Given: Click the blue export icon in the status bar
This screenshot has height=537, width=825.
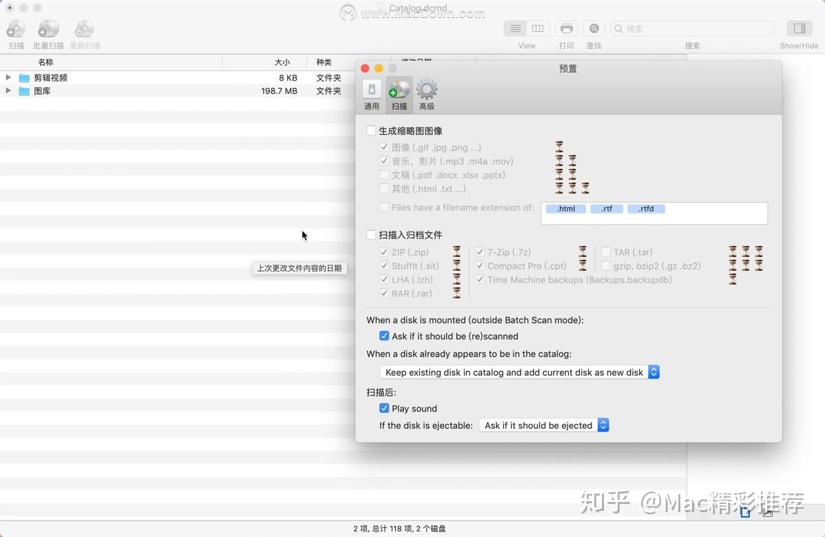Looking at the screenshot, I should pos(745,513).
